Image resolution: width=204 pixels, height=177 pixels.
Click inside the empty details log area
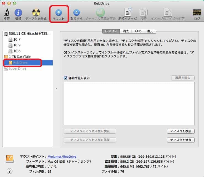click(129, 104)
